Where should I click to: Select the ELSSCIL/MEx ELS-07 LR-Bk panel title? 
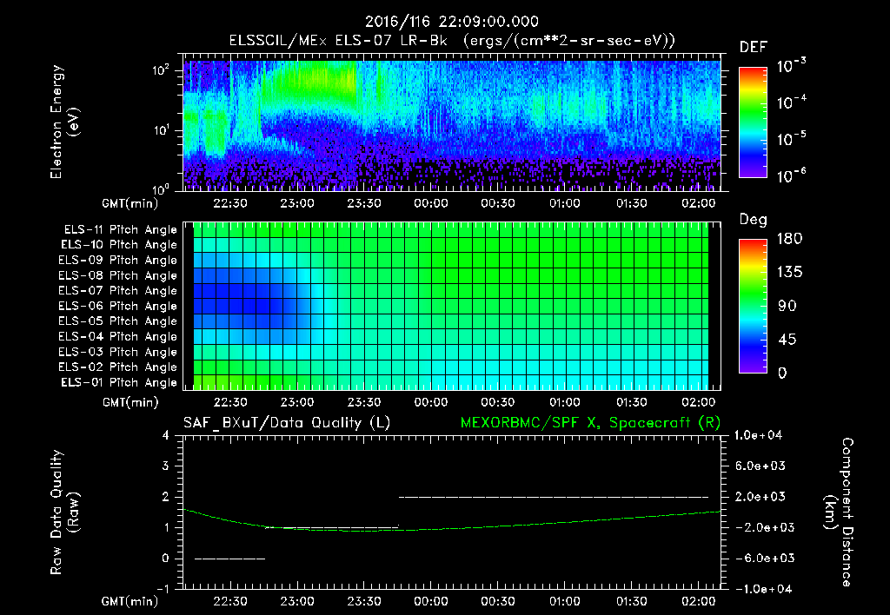(452, 41)
